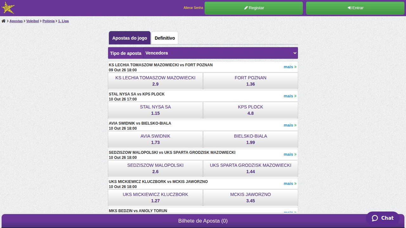Open Voleibol breadcrumb link

point(33,21)
